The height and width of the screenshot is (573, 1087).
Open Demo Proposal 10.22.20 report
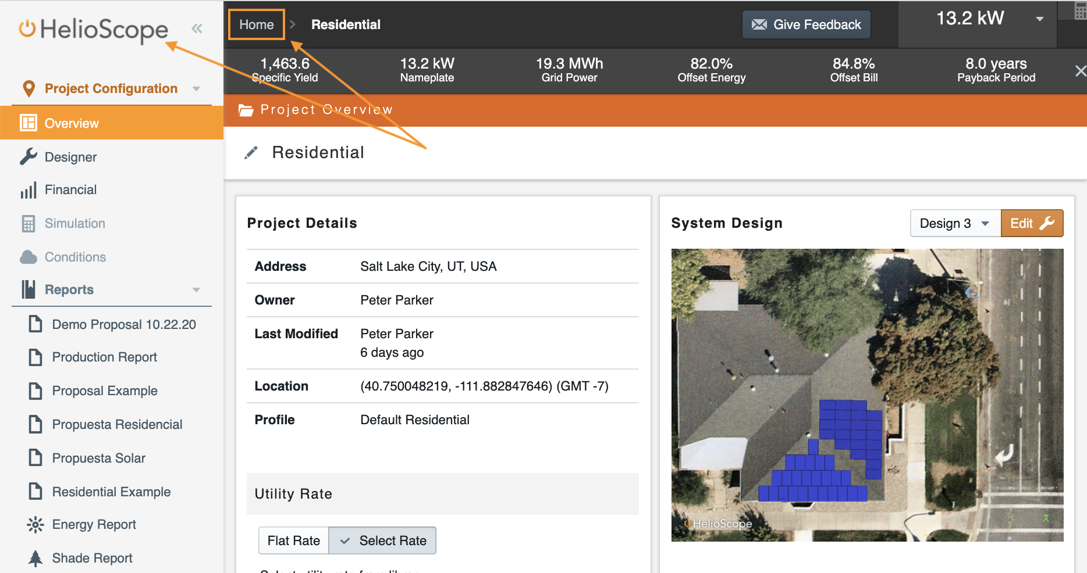124,324
